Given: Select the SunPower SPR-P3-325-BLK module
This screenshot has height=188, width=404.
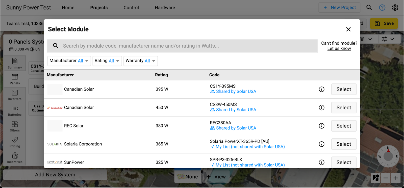Looking at the screenshot, I should (344, 162).
